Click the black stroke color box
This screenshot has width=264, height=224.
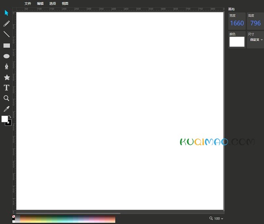pos(9,123)
